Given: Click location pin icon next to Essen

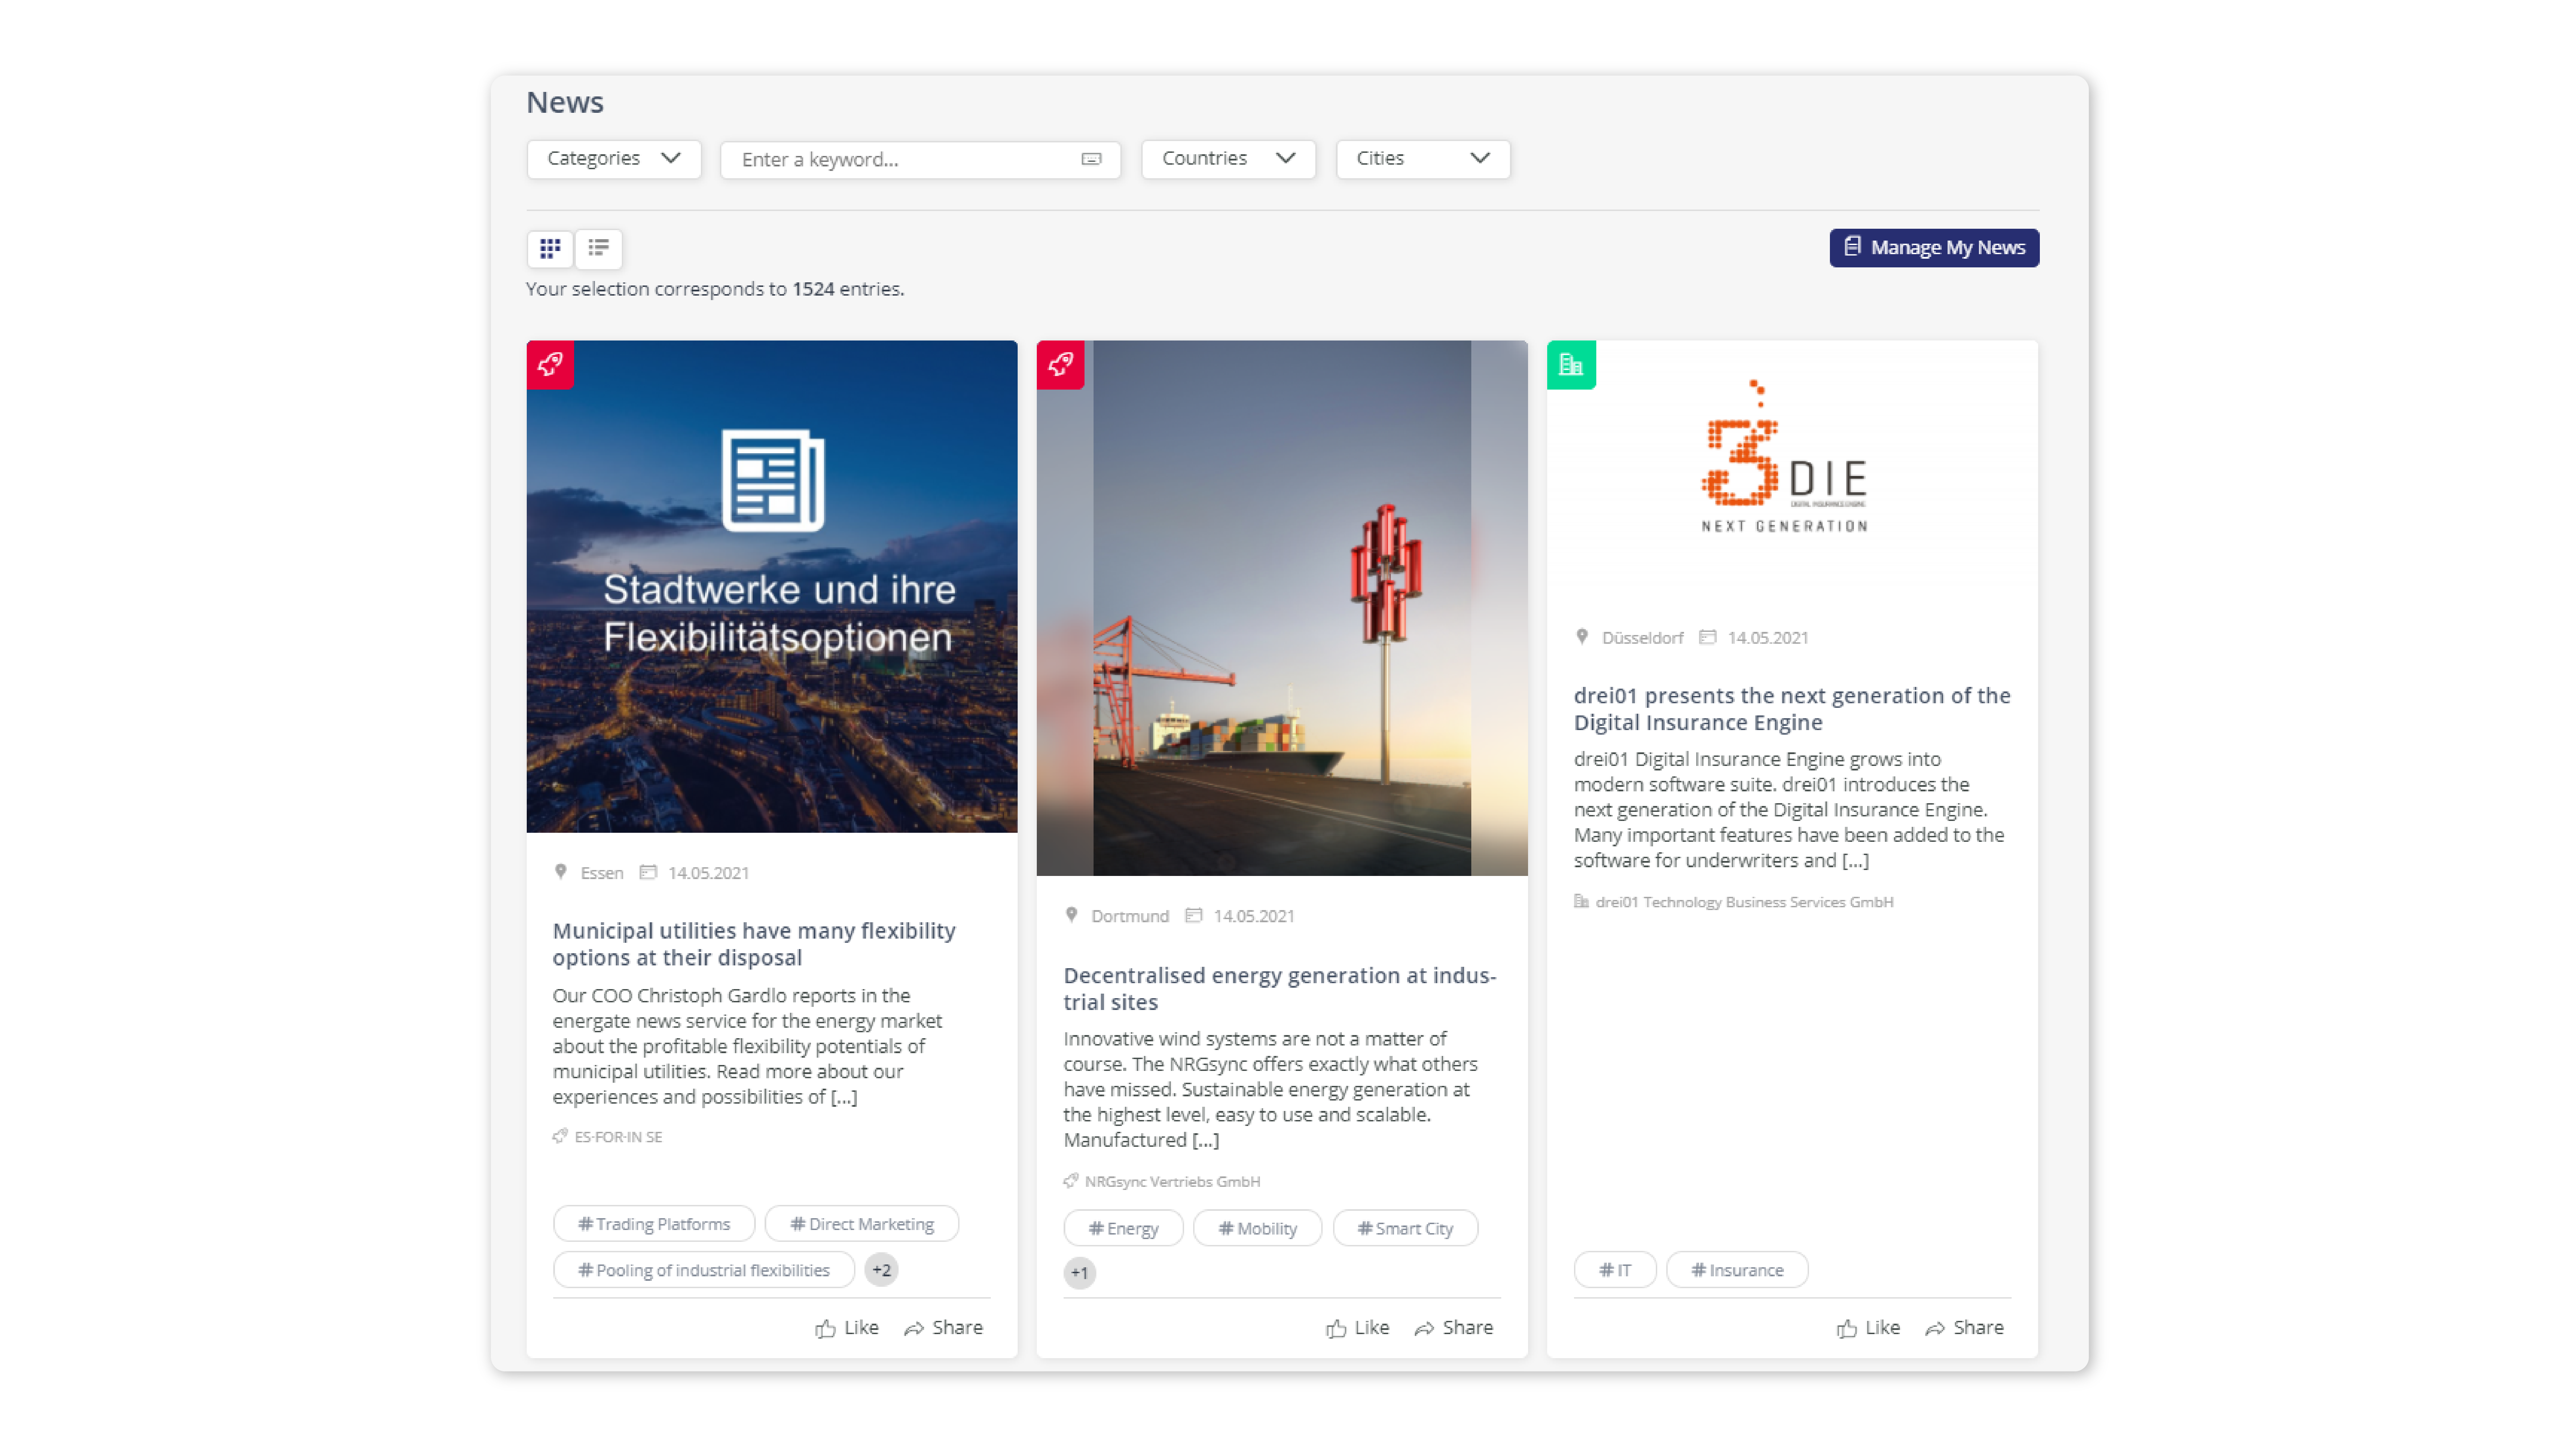Looking at the screenshot, I should pyautogui.click(x=561, y=872).
